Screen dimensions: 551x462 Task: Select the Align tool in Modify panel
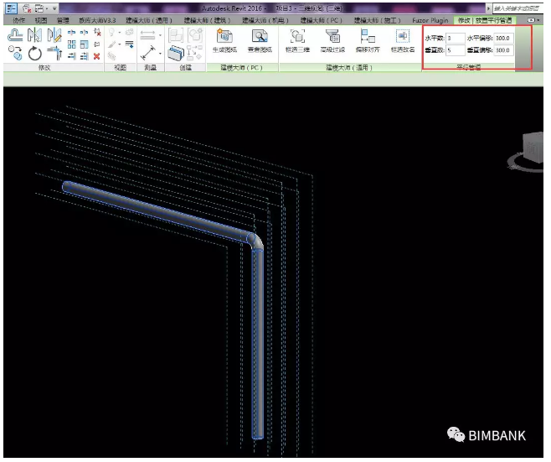15,34
